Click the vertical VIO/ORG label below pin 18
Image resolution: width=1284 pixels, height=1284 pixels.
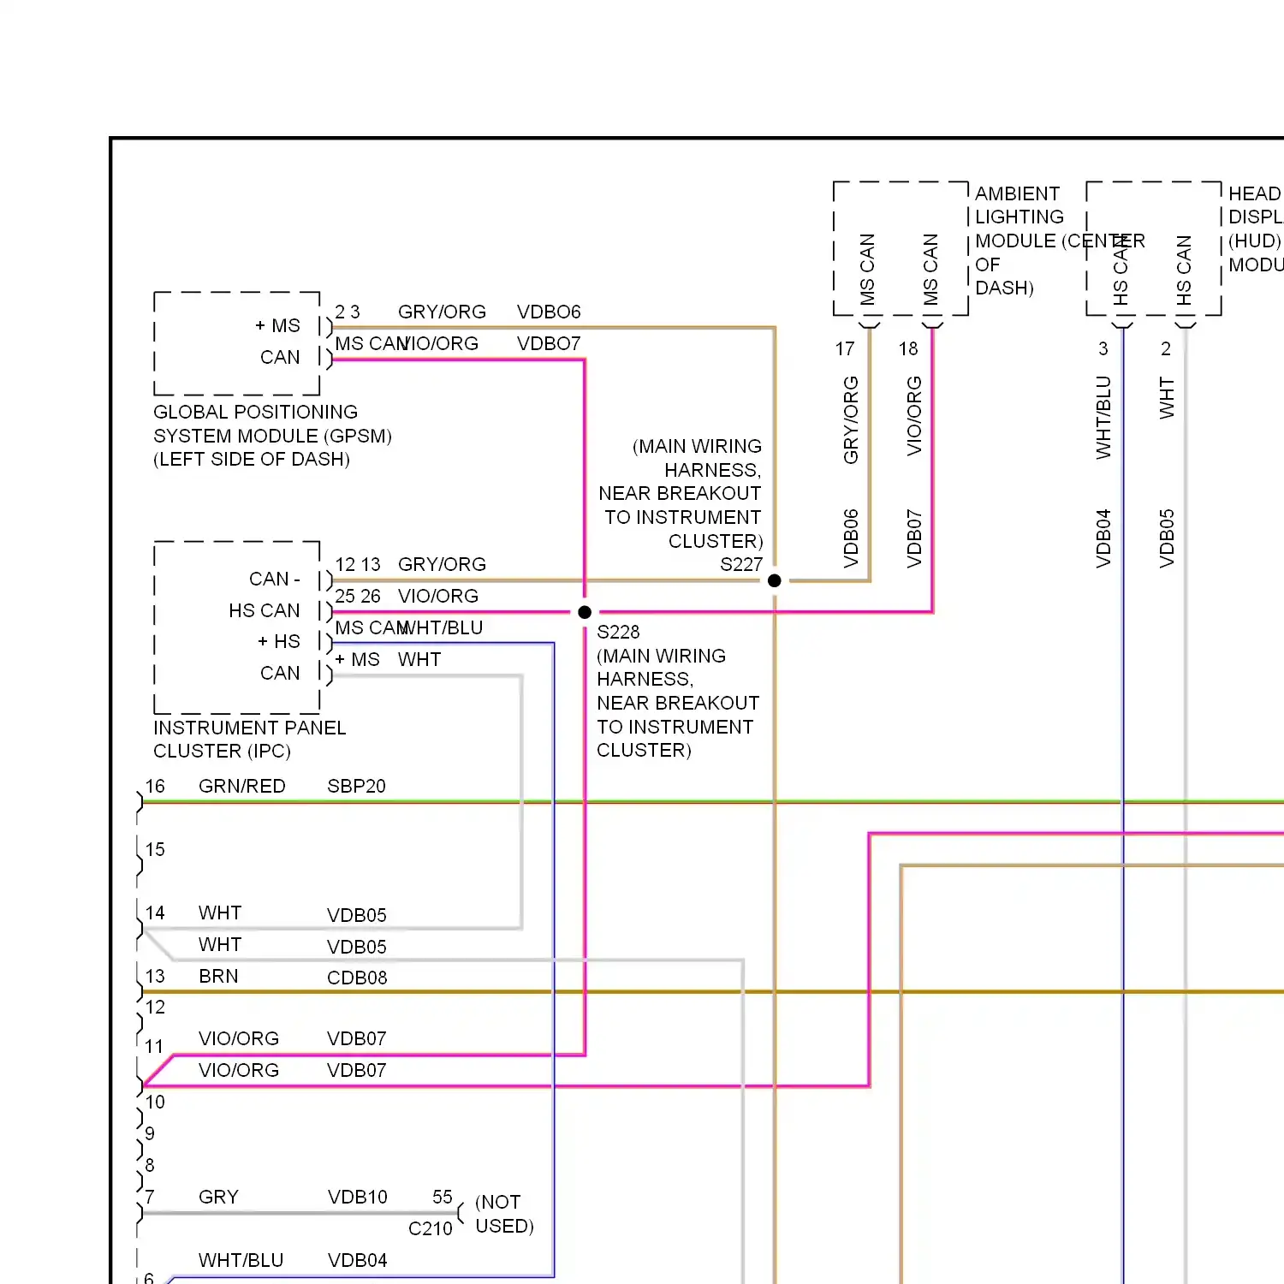(914, 416)
